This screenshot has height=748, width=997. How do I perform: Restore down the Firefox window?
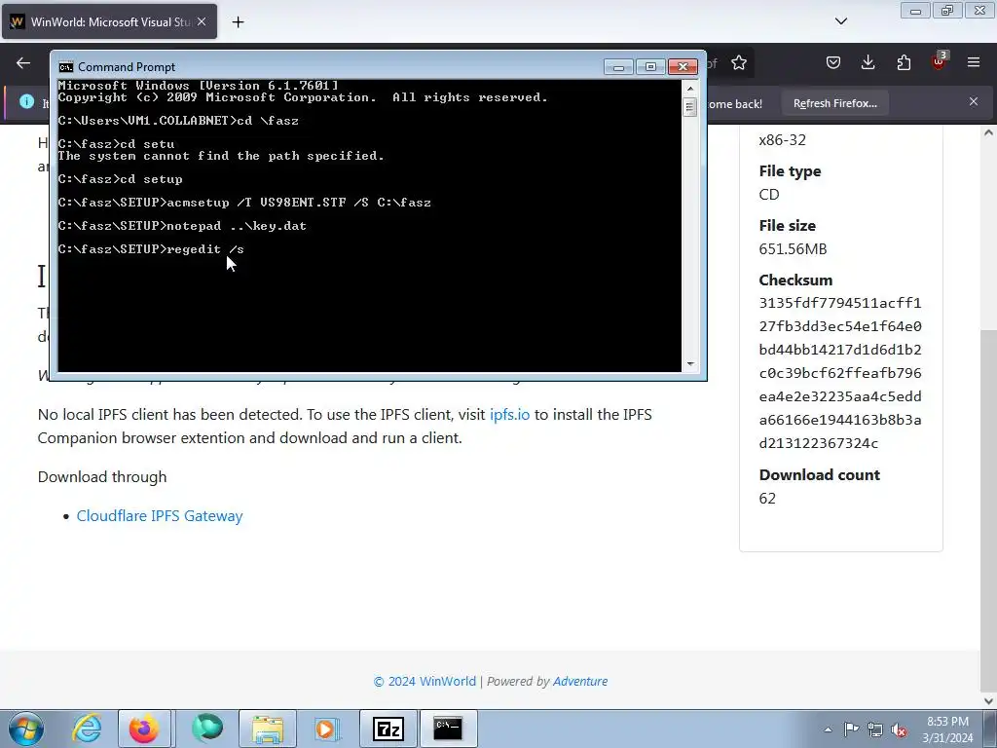pos(947,11)
